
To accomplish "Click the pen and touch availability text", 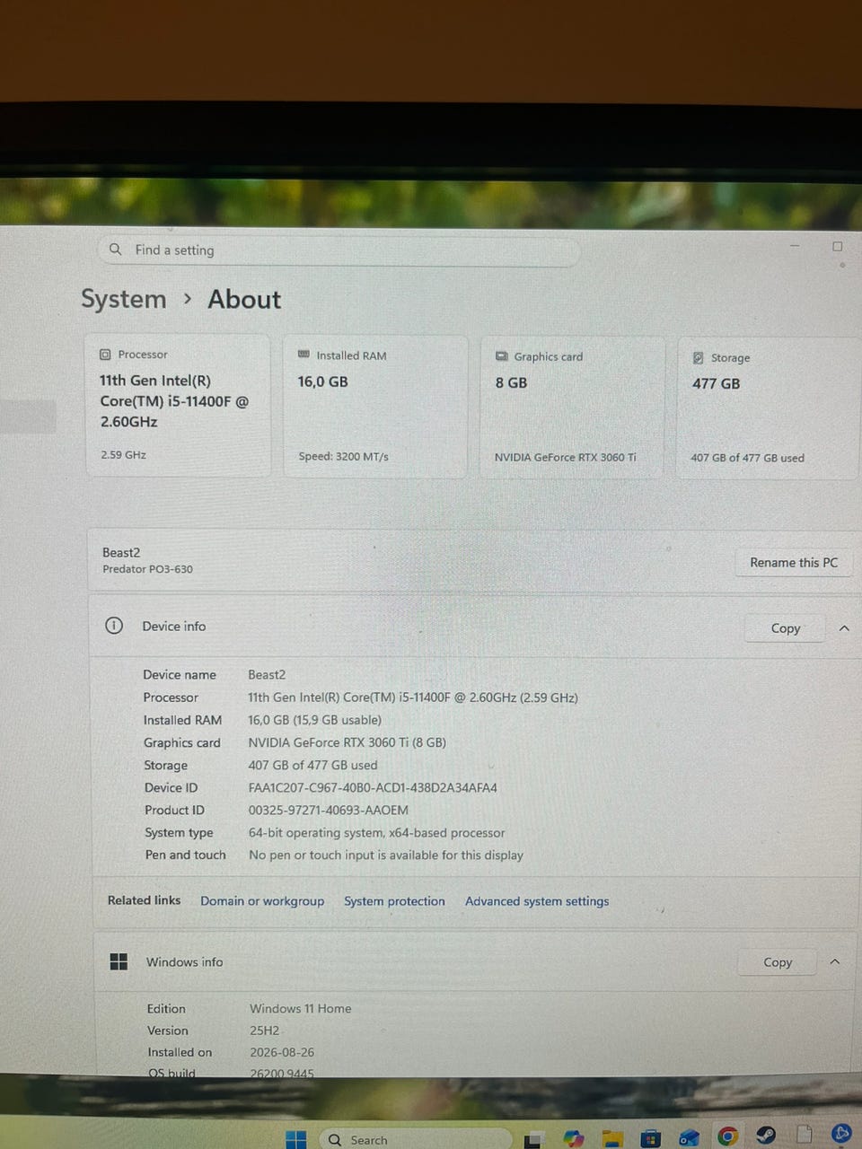I will [386, 855].
